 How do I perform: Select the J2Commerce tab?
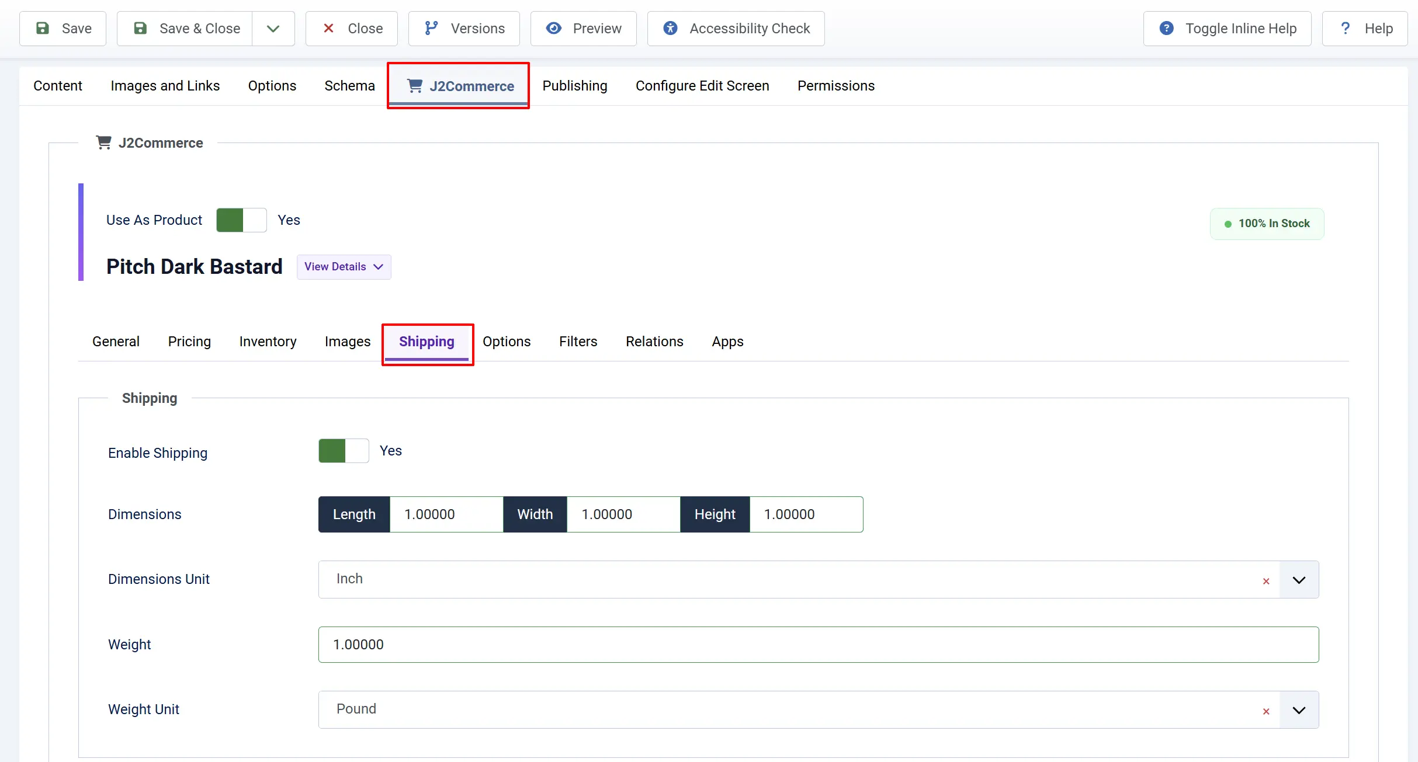(459, 86)
